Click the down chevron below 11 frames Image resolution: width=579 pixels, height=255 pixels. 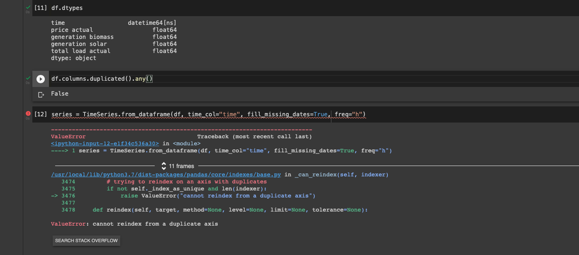[164, 167]
